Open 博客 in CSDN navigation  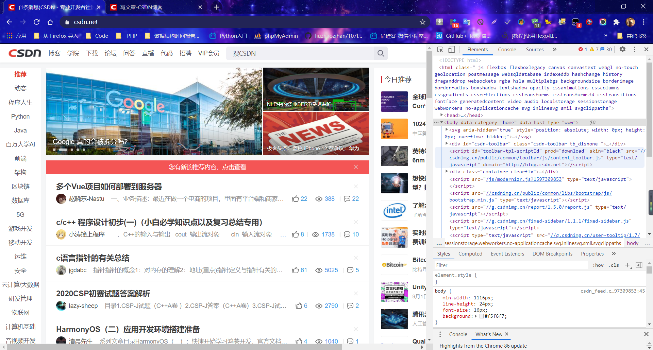(x=54, y=53)
